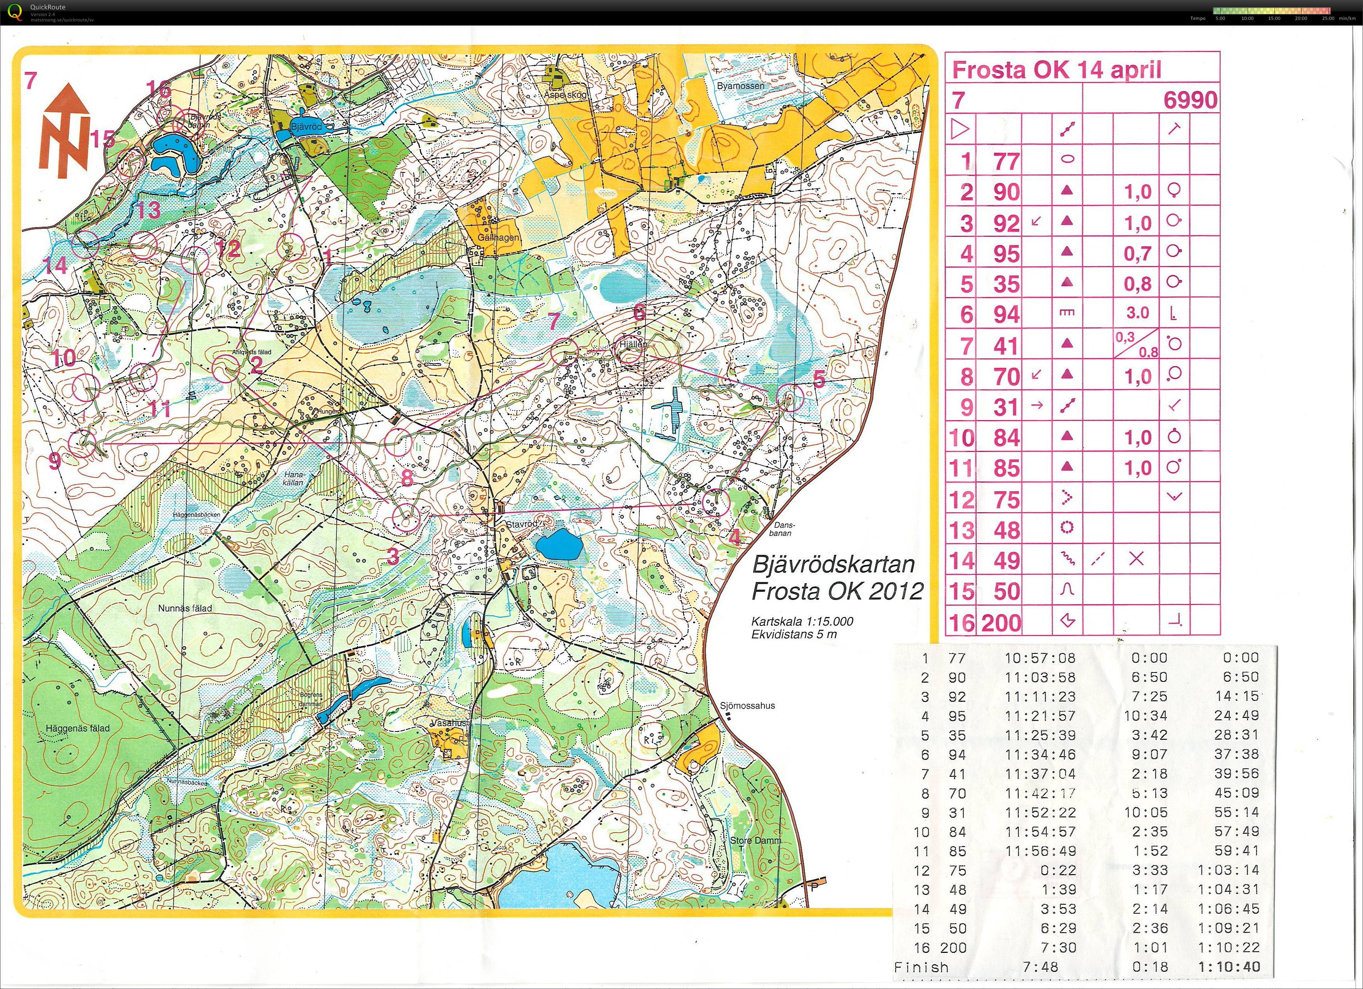Click the hill symbol in row 15 control 50
The image size is (1363, 989).
pos(1067,590)
